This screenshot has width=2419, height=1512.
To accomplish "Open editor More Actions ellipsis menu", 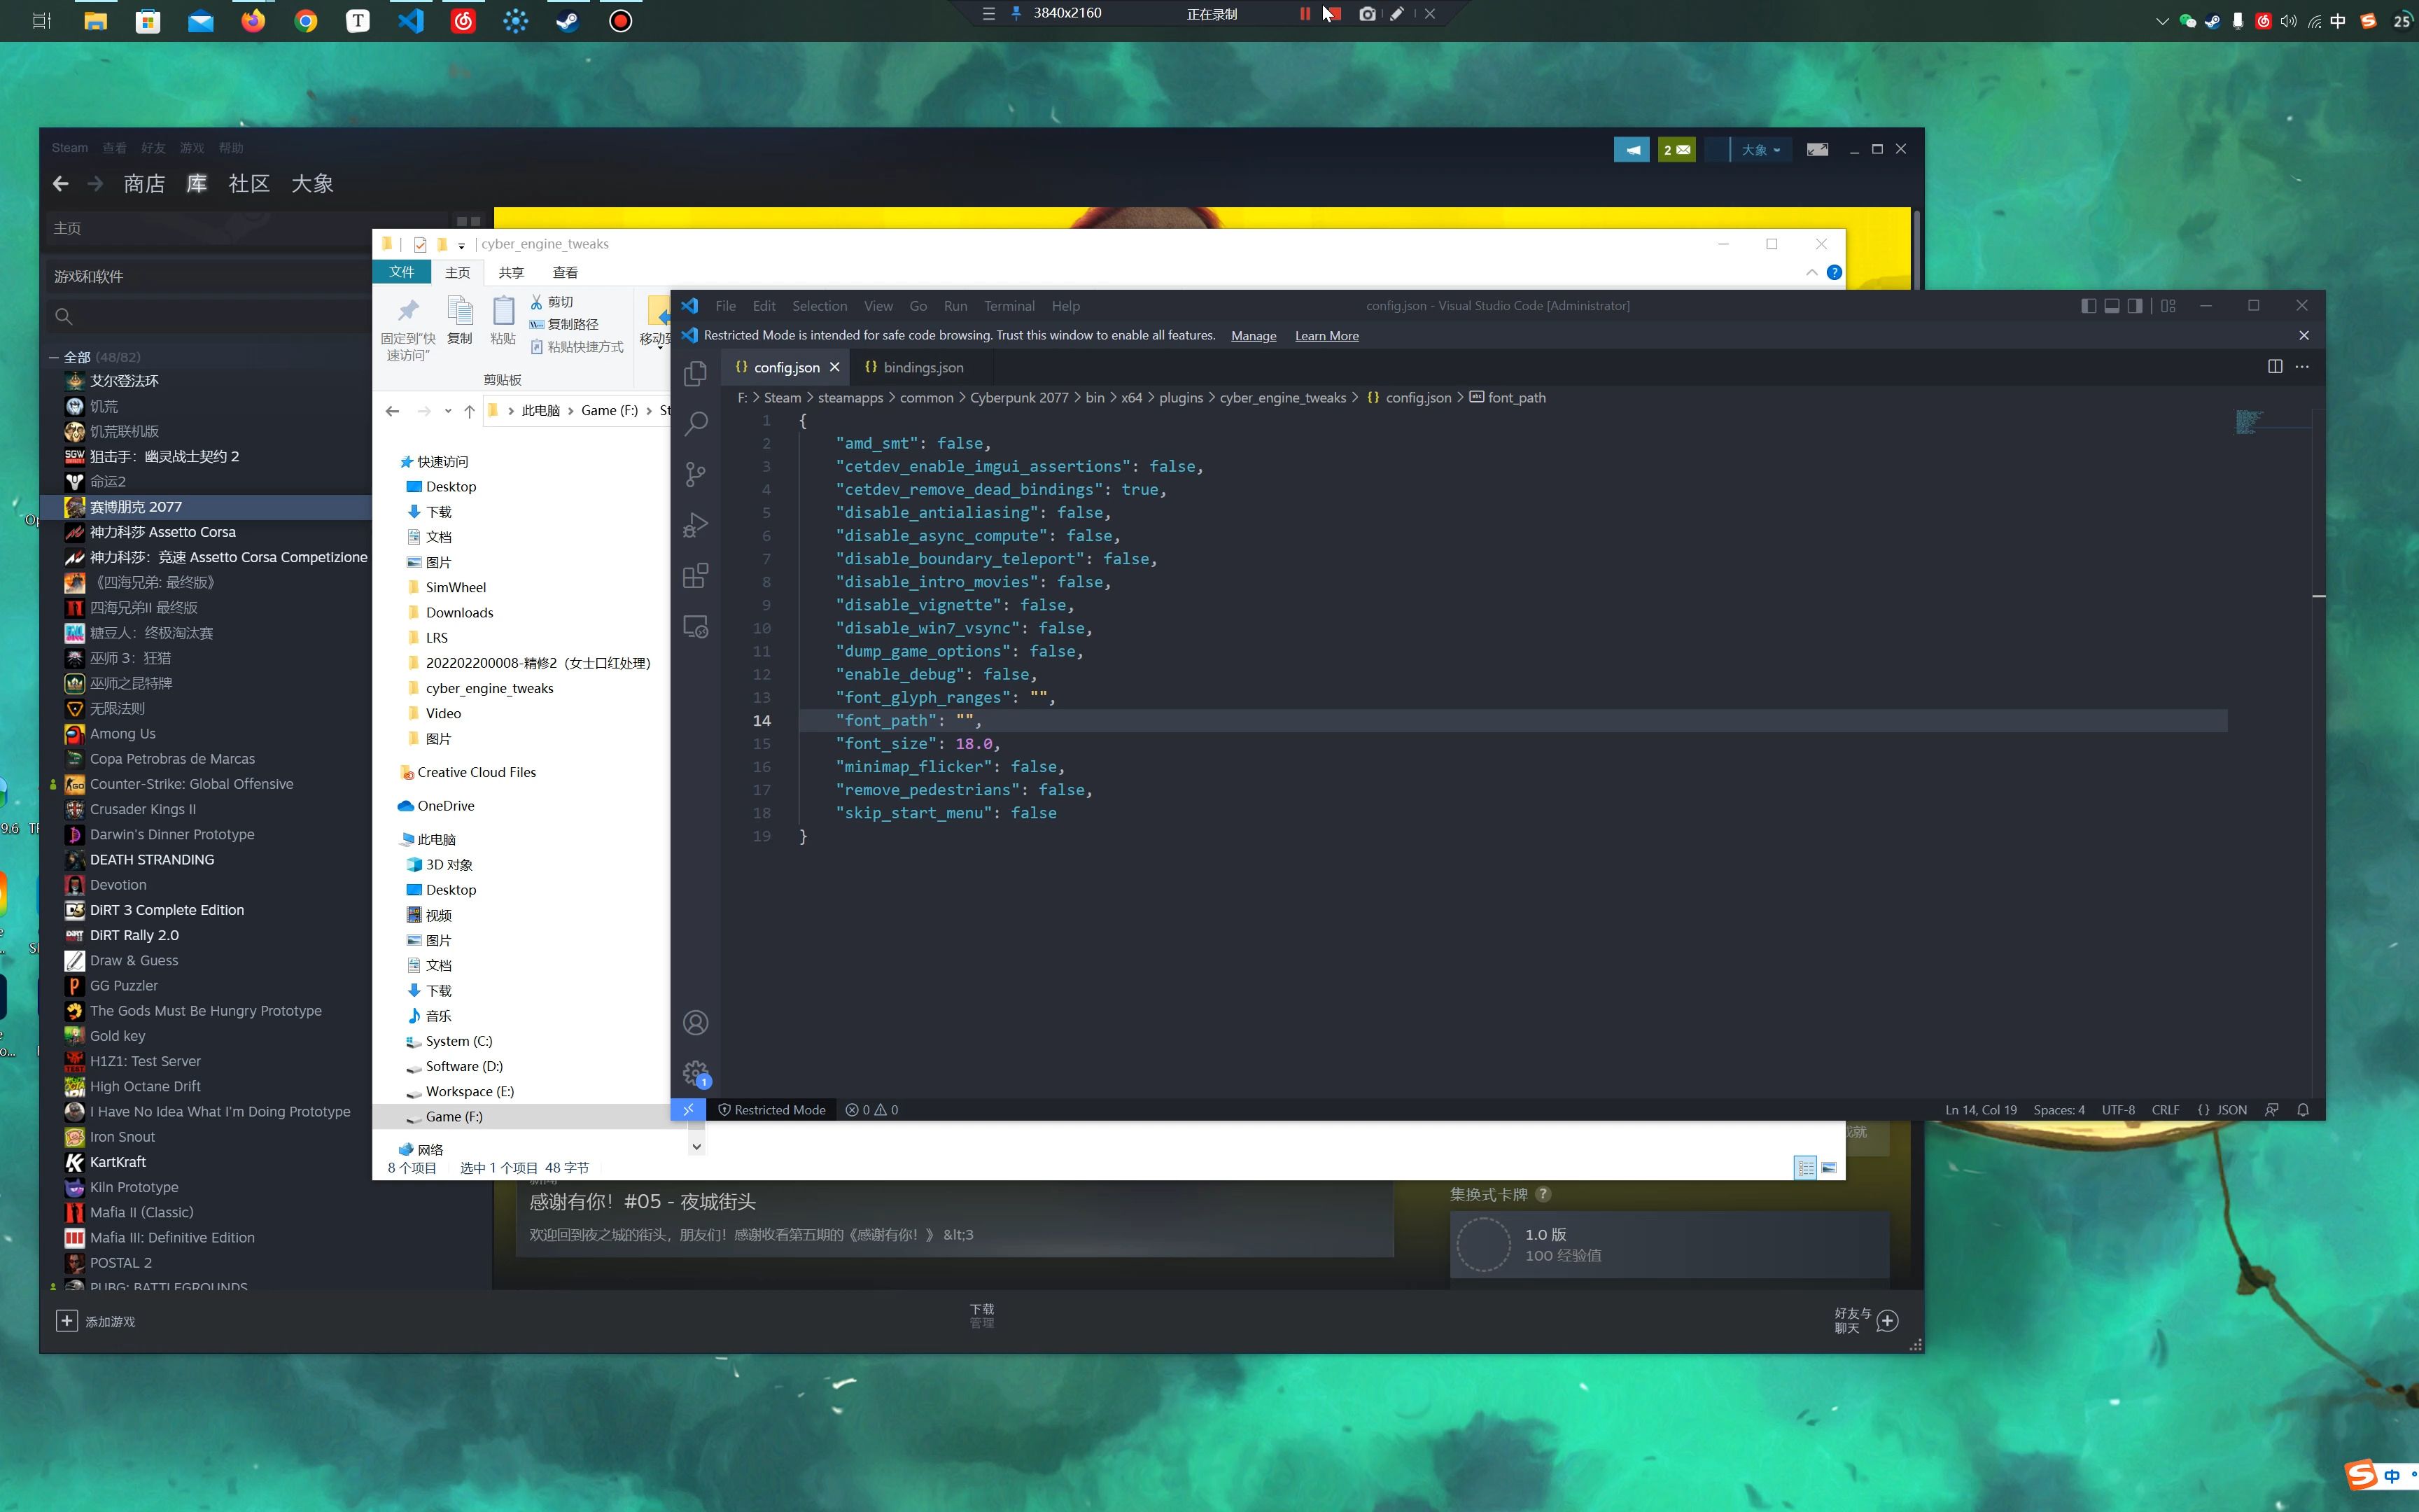I will 2302,367.
